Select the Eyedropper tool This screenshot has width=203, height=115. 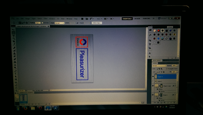(14, 44)
